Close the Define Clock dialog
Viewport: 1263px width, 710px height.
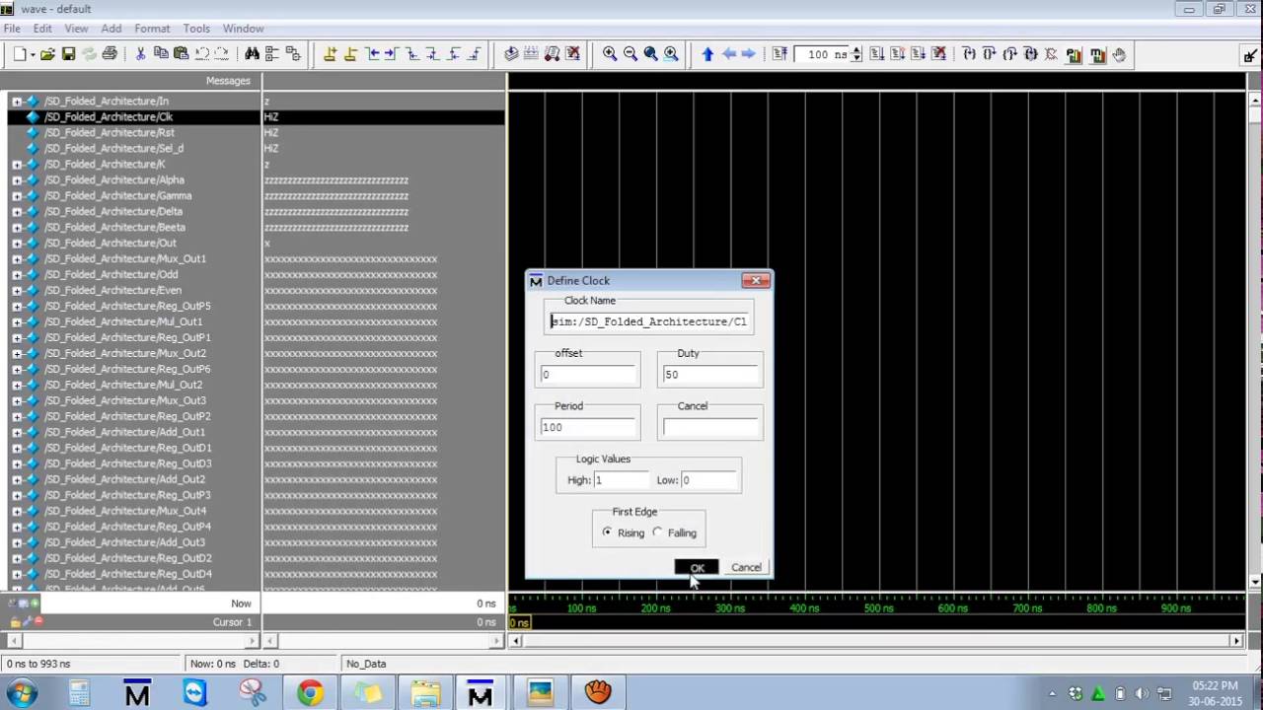pos(755,281)
